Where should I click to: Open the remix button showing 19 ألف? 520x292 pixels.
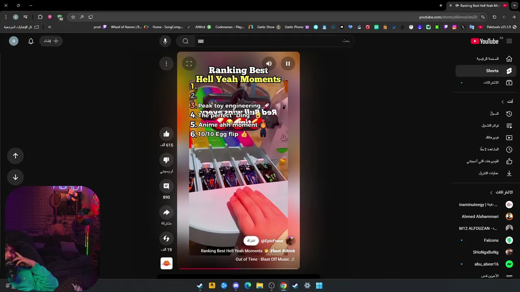click(166, 238)
